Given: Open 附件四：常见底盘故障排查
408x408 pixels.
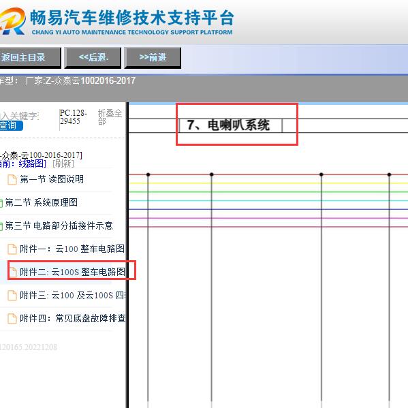Looking at the screenshot, I should (73, 318).
